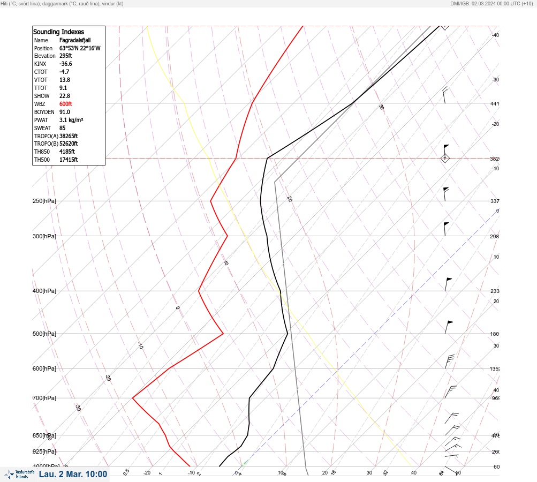This screenshot has height=482, width=537.
Task: Click the TTOT value '9.1'
Action: [x=63, y=88]
